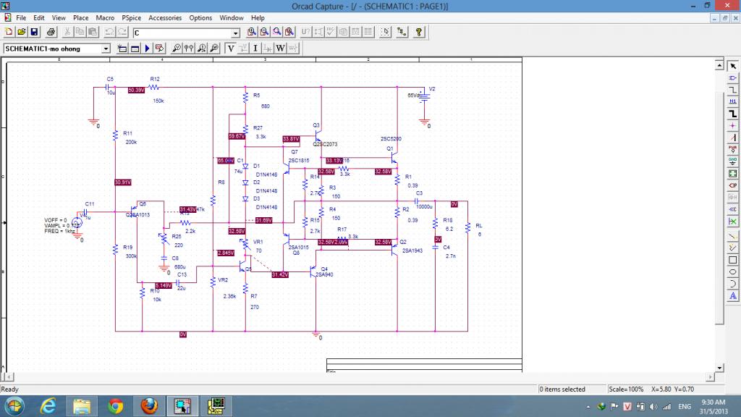Pick the Place No Connect tool
This screenshot has width=741, height=417.
(x=732, y=222)
